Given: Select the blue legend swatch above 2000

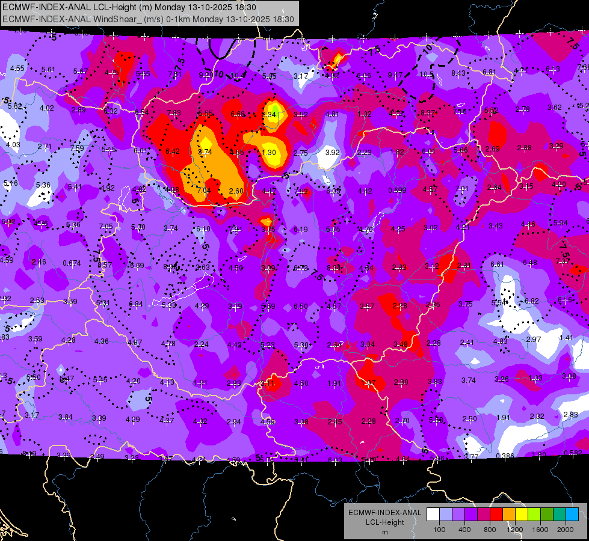Looking at the screenshot, I should [572, 515].
